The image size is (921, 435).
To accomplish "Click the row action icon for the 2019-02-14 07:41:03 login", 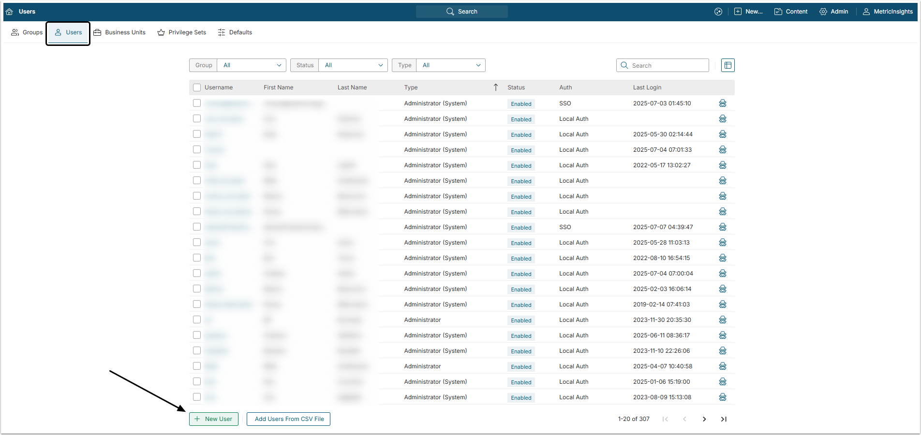I will click(723, 304).
